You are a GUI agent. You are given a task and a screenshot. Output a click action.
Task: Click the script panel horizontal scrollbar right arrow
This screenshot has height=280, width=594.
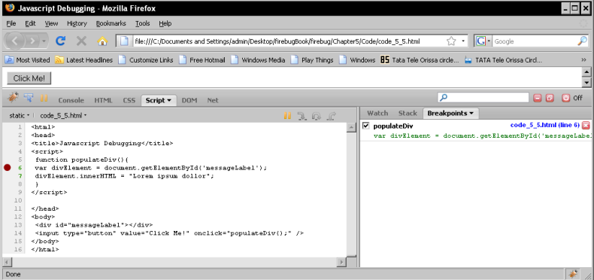click(341, 262)
